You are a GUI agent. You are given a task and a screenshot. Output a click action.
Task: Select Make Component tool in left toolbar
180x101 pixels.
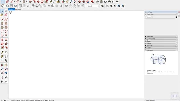point(6,11)
